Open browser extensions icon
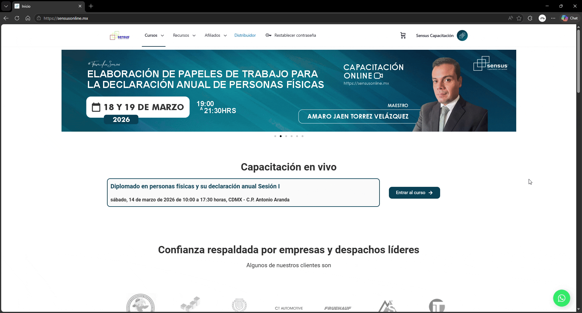The image size is (582, 313). point(530,18)
